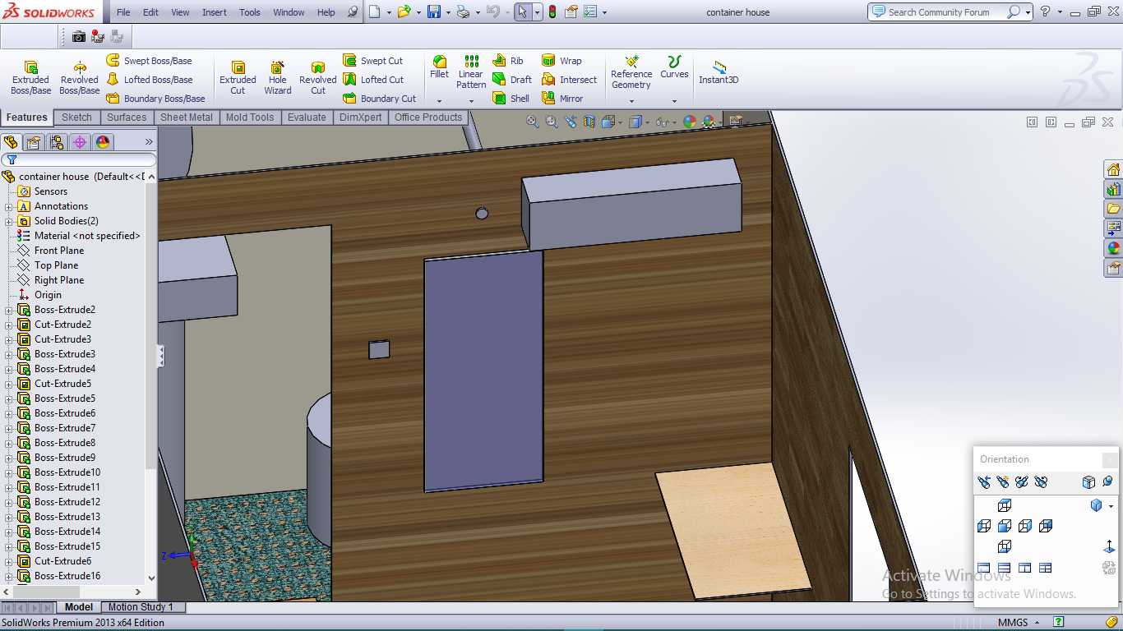Toggle Instant3D mode
Image resolution: width=1123 pixels, height=631 pixels.
point(719,72)
